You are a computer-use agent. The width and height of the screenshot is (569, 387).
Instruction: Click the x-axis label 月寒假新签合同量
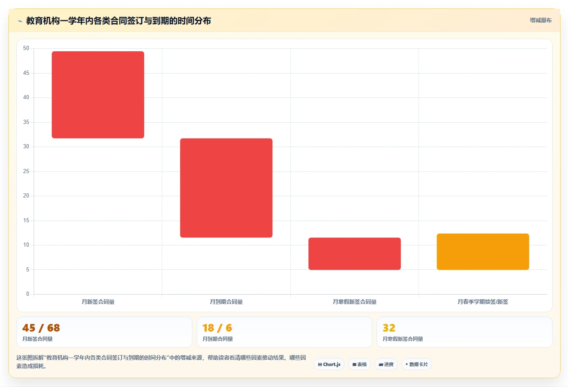click(x=355, y=302)
